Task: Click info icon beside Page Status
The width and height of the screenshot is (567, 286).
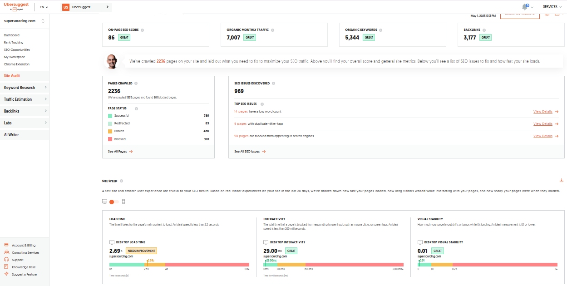Action: [x=137, y=108]
